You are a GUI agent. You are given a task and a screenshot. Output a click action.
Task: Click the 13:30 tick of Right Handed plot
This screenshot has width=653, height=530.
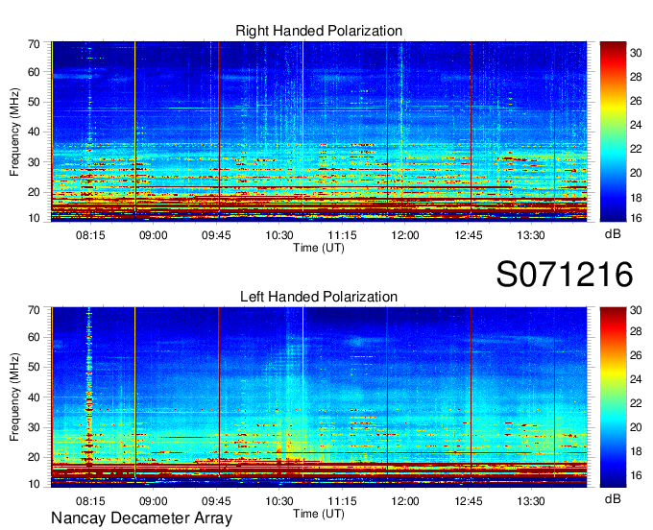(531, 235)
